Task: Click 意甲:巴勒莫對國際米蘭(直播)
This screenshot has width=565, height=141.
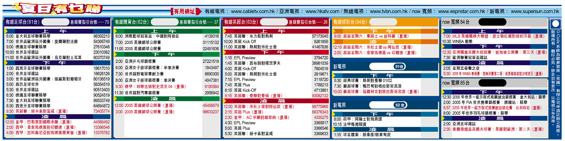Action: [x=44, y=122]
